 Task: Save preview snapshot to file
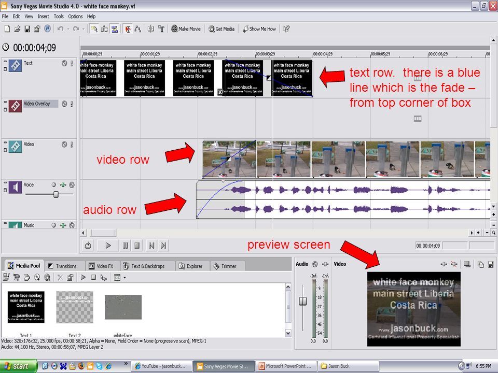[x=491, y=264]
